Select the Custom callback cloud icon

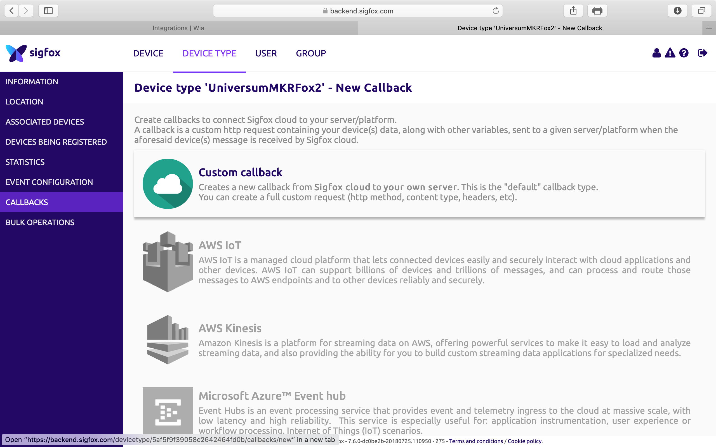click(x=168, y=184)
